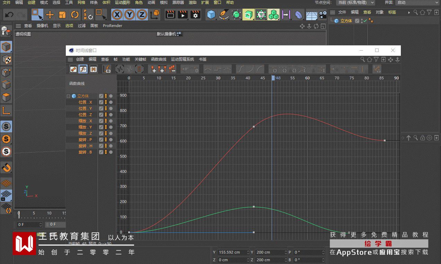441x264 pixels.
Task: Click the Camera object icon
Action: (323, 15)
